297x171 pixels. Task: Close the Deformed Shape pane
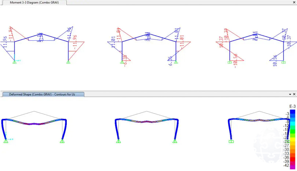click(294, 94)
